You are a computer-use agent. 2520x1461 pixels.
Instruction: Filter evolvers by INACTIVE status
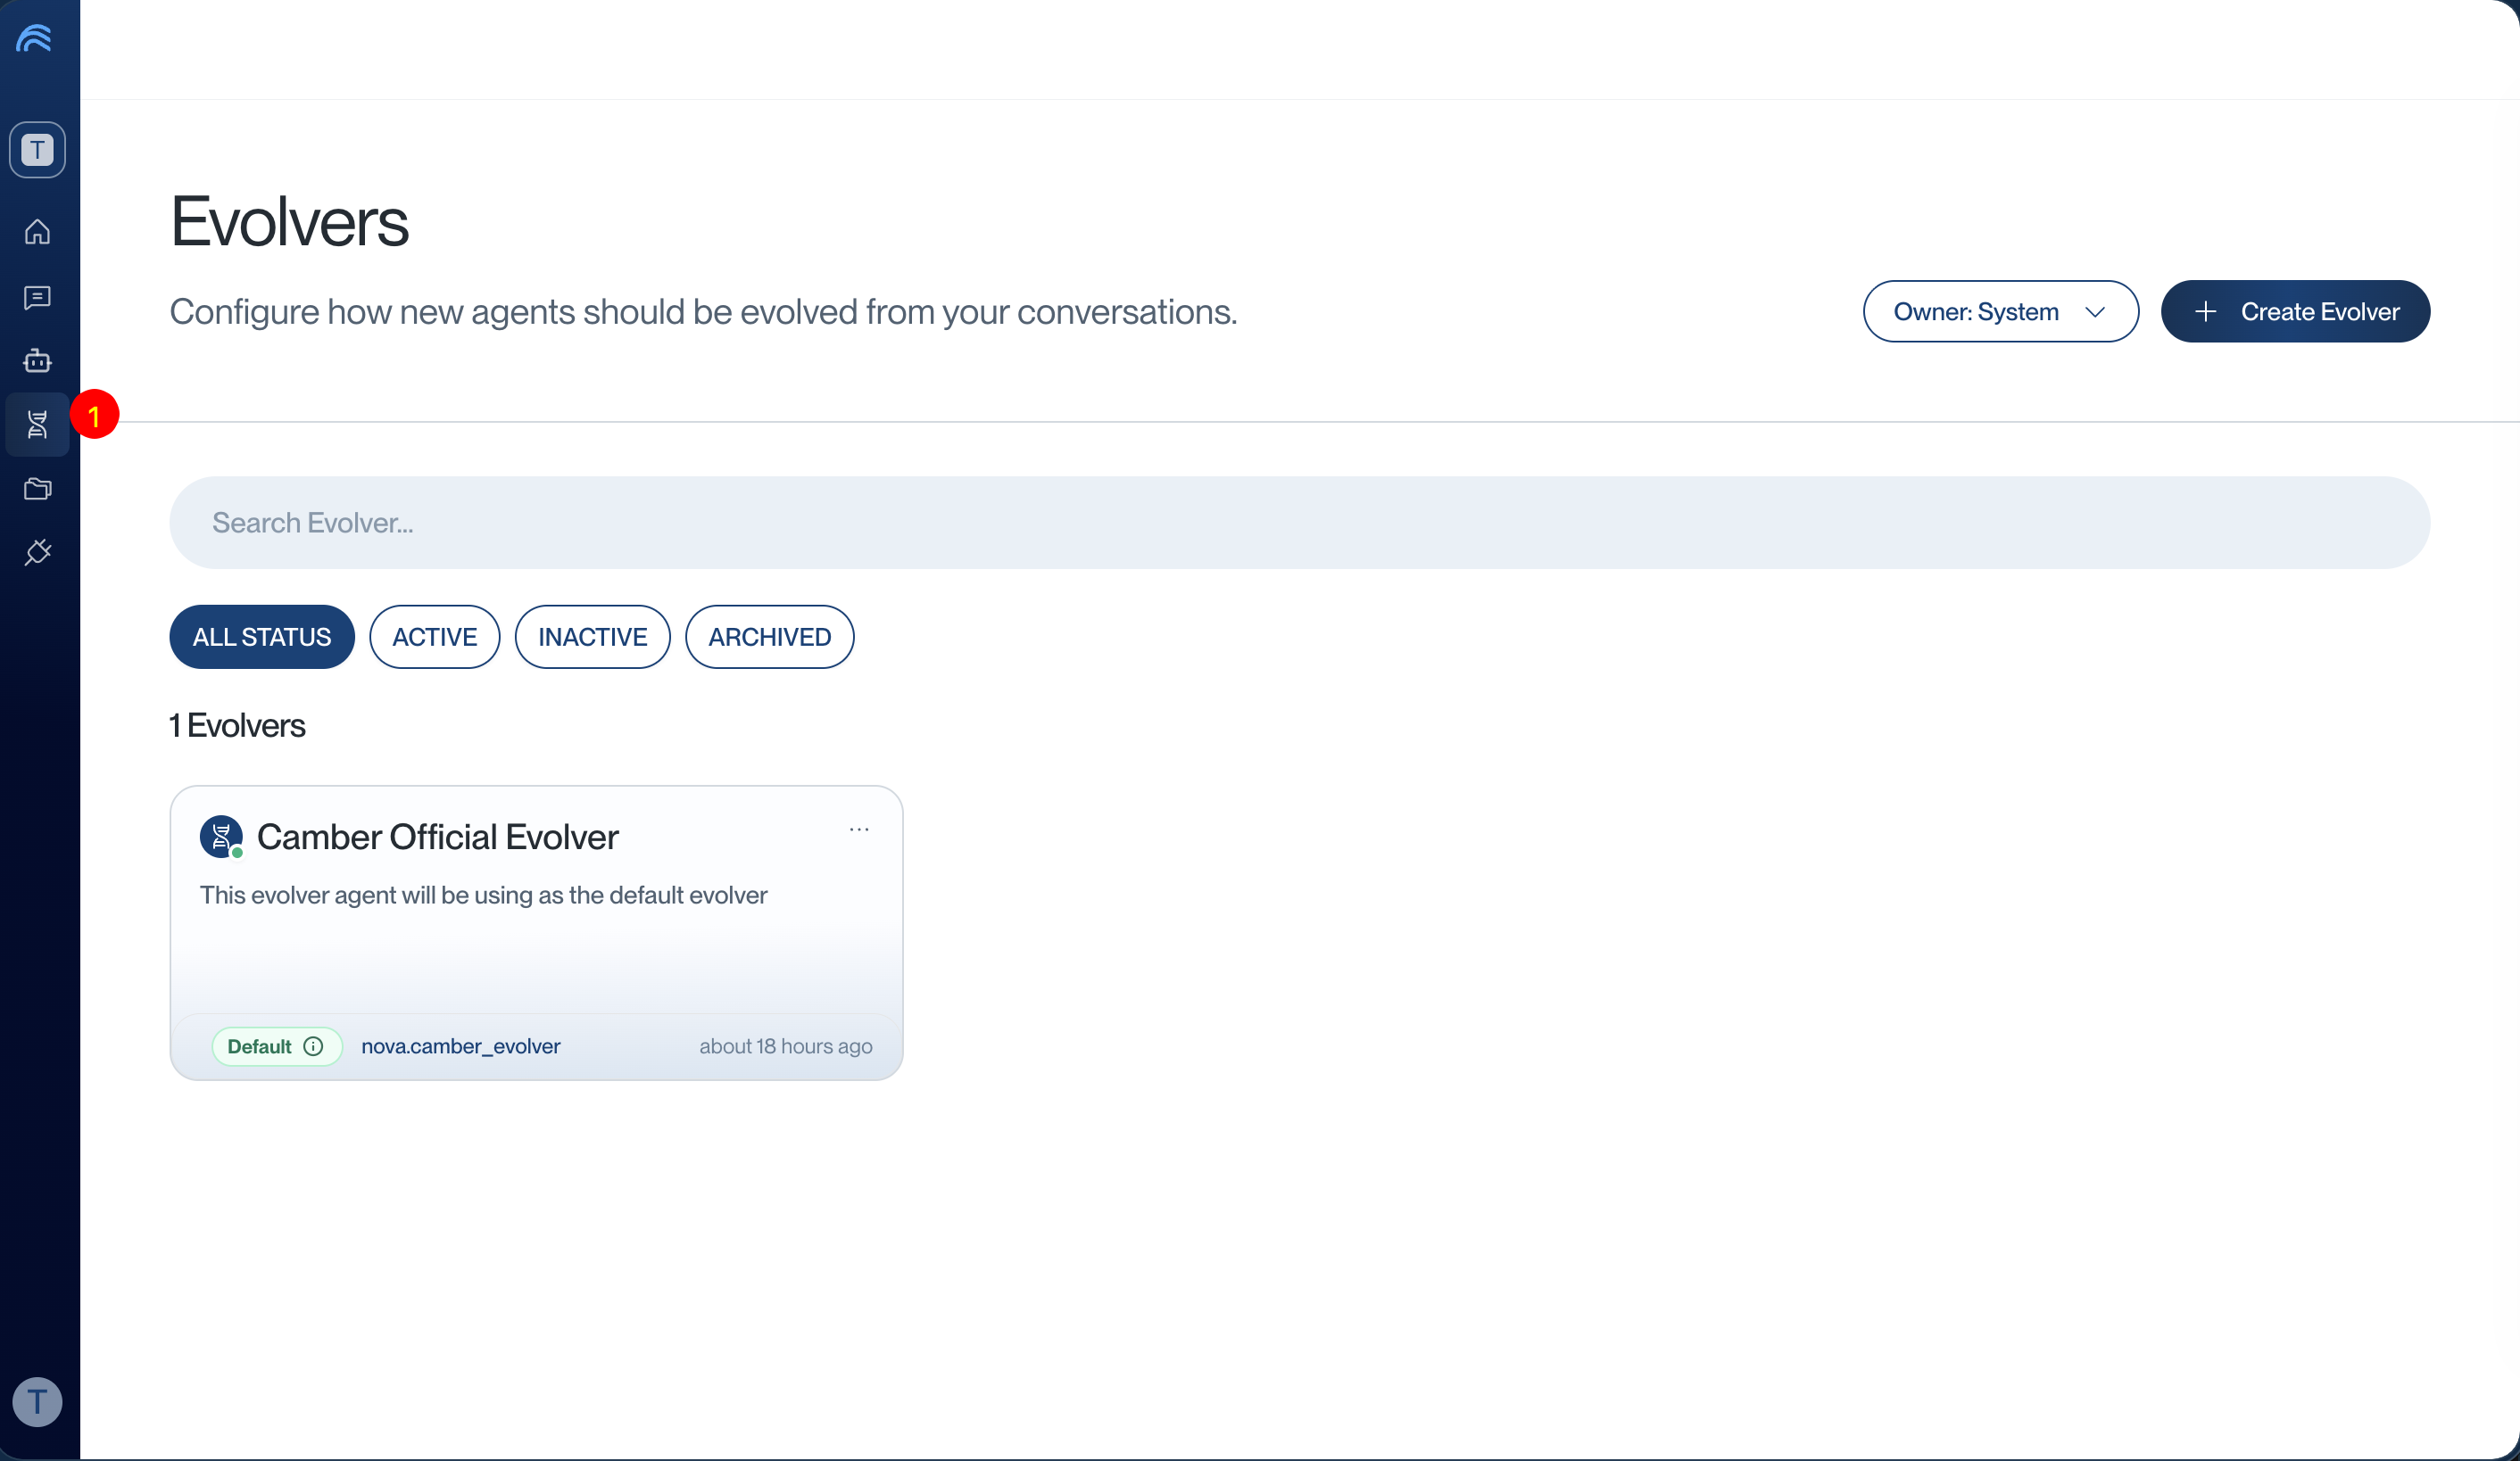tap(592, 637)
